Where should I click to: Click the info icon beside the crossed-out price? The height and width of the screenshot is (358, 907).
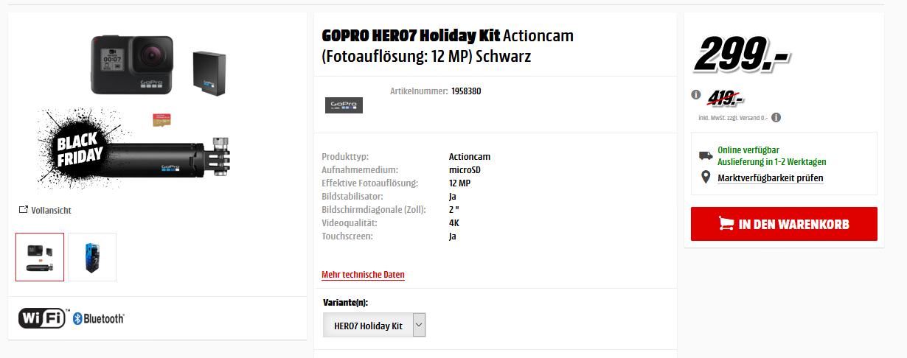[x=695, y=95]
